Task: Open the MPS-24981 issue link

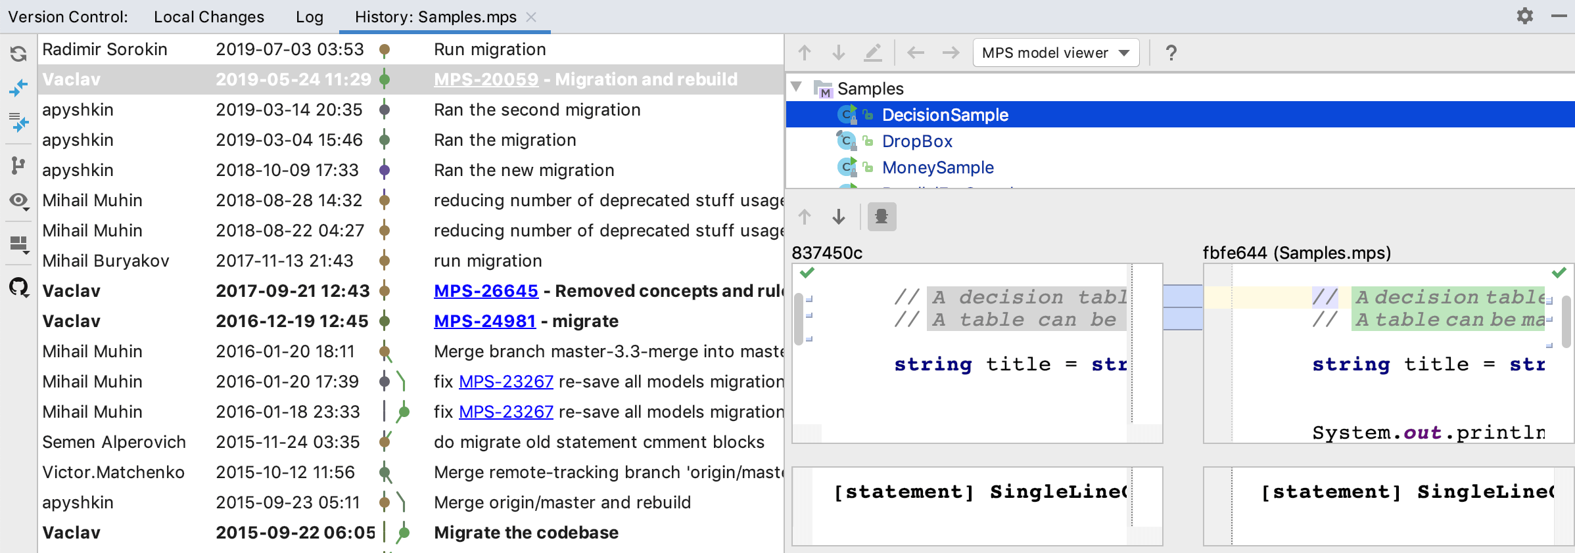Action: [x=484, y=321]
